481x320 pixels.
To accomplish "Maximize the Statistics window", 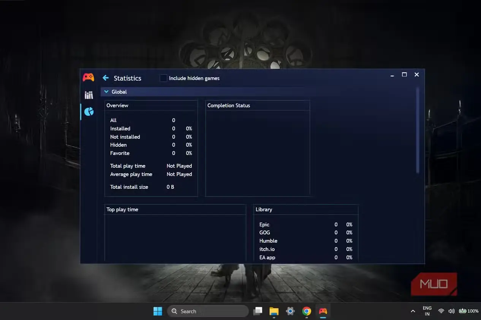I will (404, 75).
